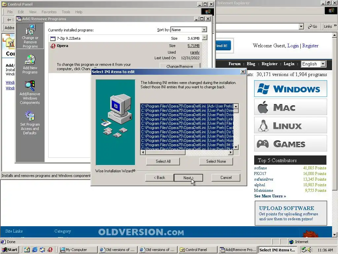Click Windows logo throbber in Control Panel

click(208, 12)
